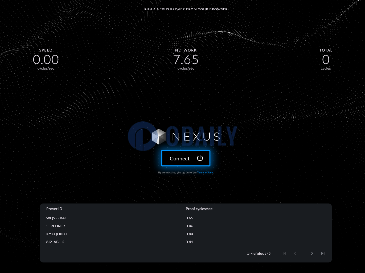Screen dimensions: 365x273
Task: Jump to last page of provers
Action: pos(323,253)
